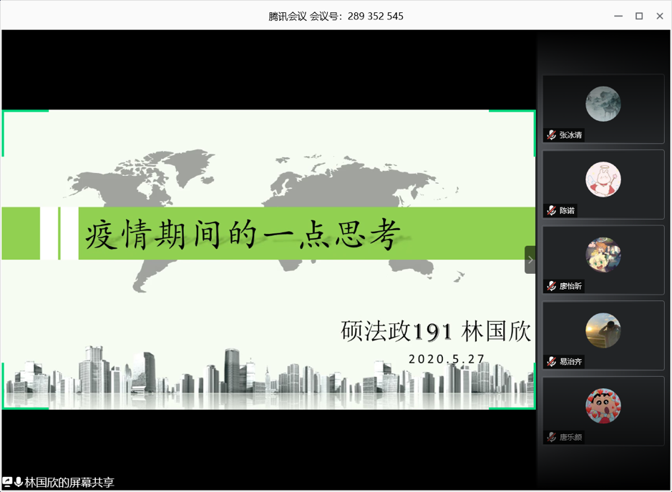Image resolution: width=672 pixels, height=492 pixels.
Task: Collapse the participant video sidebar with the arrow
Action: (530, 260)
